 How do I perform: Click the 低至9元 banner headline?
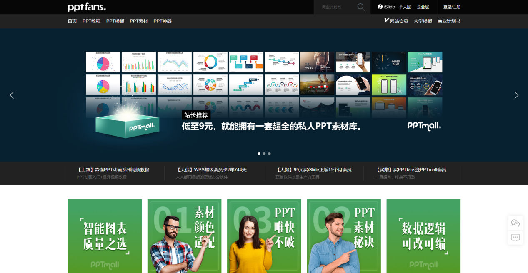[x=272, y=126]
